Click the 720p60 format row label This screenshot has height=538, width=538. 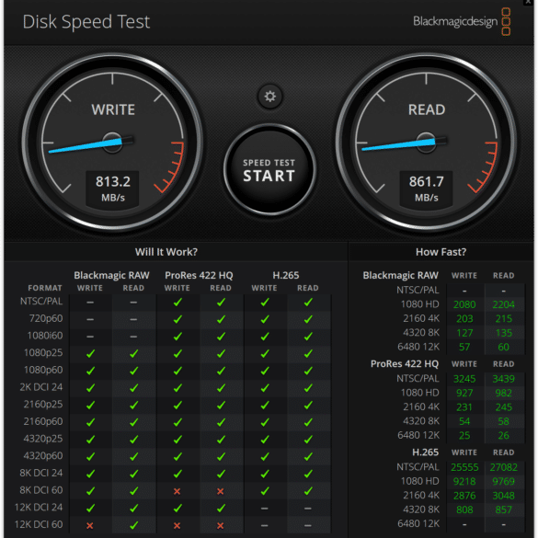[46, 318]
